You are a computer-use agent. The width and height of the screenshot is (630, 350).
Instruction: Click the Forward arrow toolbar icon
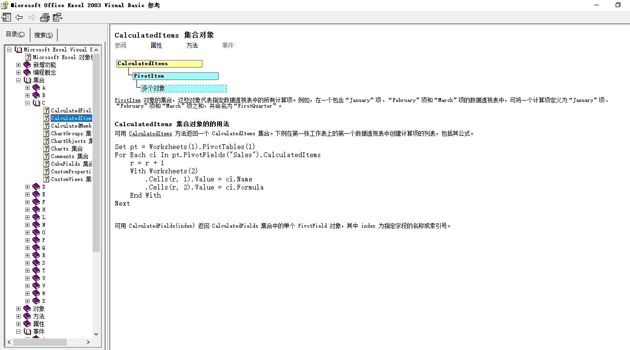point(32,17)
